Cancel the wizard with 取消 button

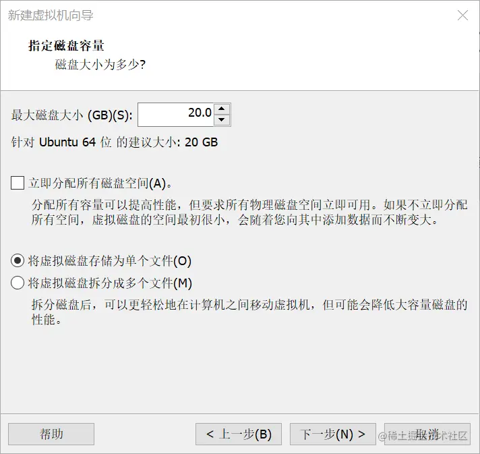tap(427, 434)
